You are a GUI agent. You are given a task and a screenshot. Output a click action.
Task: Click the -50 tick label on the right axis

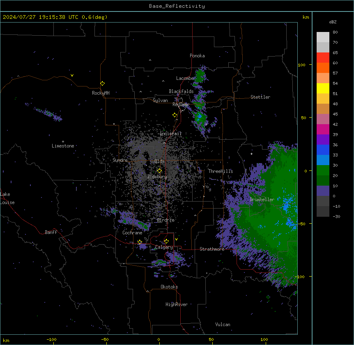(x=301, y=224)
